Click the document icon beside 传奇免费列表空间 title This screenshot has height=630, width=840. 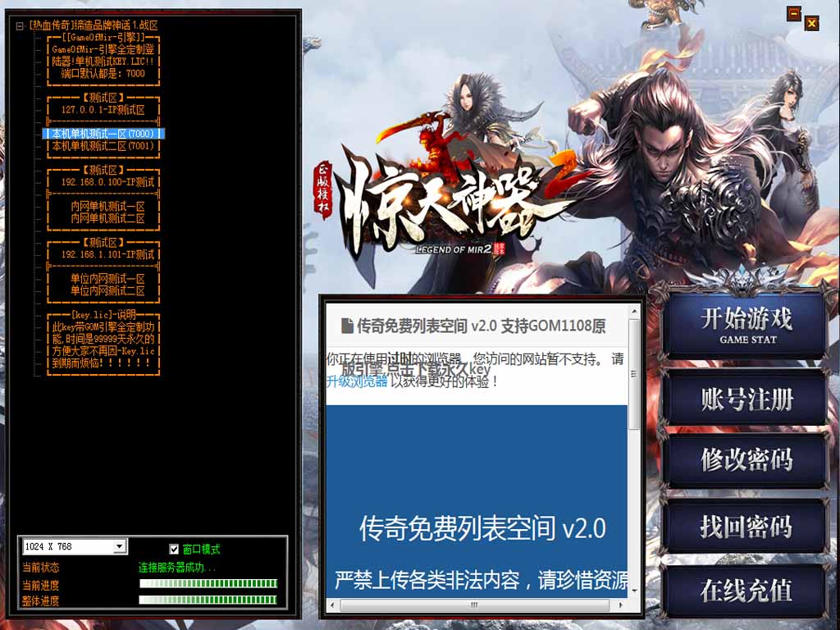[x=347, y=326]
